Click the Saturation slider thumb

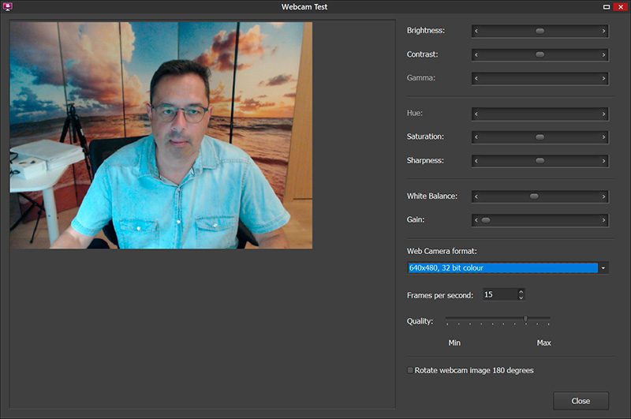click(540, 137)
